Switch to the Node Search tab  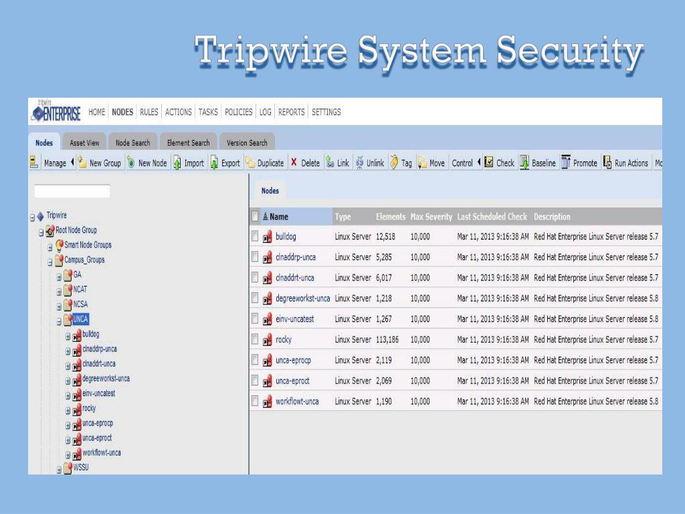coord(133,143)
